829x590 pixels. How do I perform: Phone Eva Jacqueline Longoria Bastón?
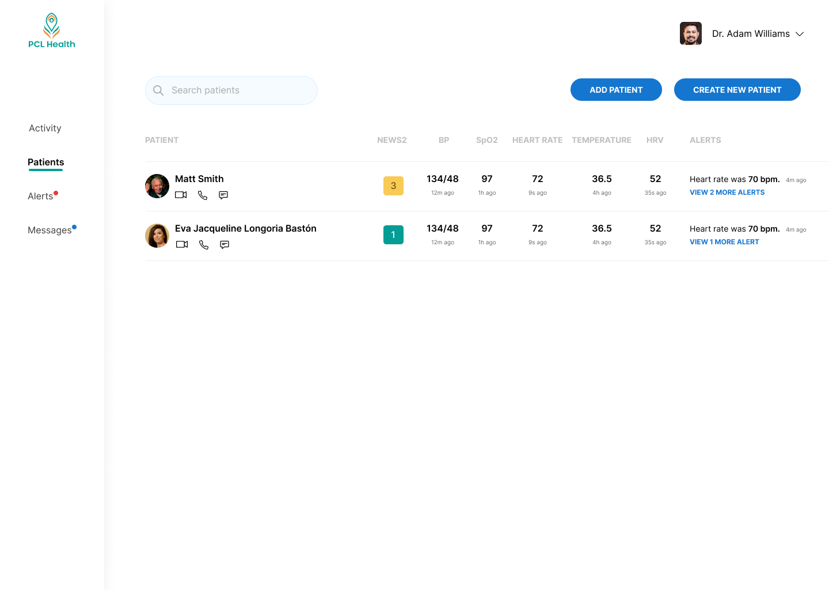(x=203, y=244)
